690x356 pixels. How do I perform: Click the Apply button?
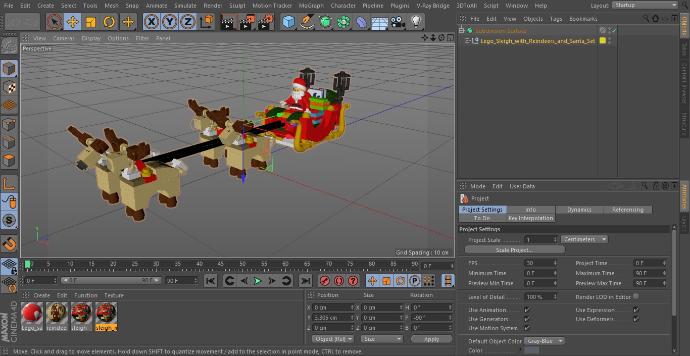431,339
